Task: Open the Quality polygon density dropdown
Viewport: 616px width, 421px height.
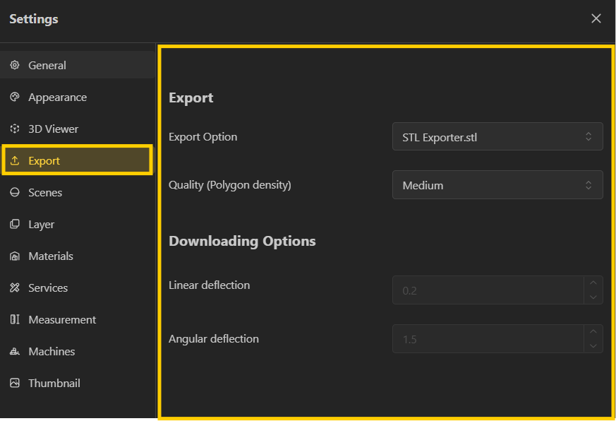Action: tap(497, 185)
